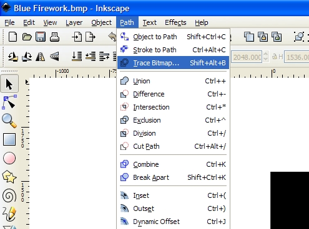Choose Break Apart menu entry
Screen dimensions: 309x229
pyautogui.click(x=173, y=177)
